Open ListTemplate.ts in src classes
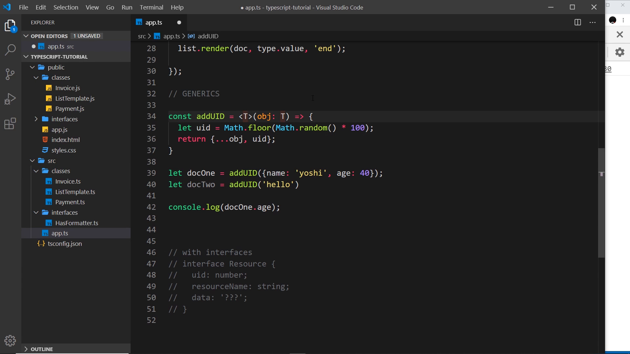Image resolution: width=630 pixels, height=354 pixels. coord(75,192)
